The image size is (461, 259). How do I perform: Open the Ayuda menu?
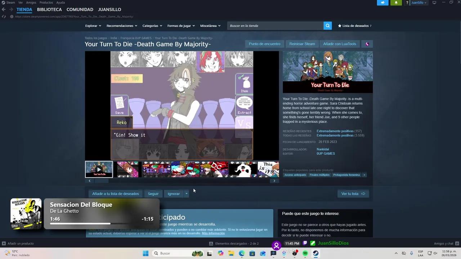(x=61, y=3)
